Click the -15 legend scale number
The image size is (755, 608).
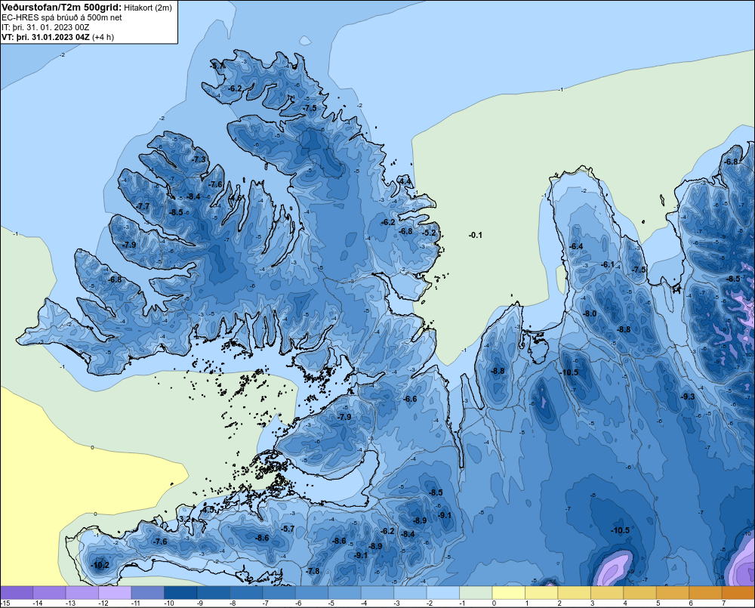coord(6,603)
